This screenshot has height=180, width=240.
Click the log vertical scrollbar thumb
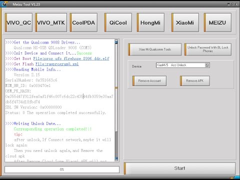[x=116, y=87]
